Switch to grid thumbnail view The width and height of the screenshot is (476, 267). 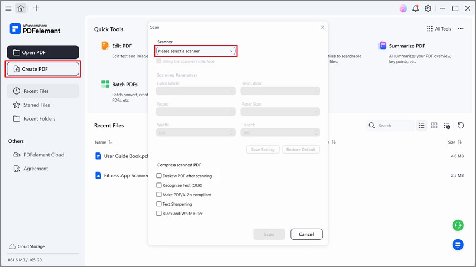(x=434, y=126)
